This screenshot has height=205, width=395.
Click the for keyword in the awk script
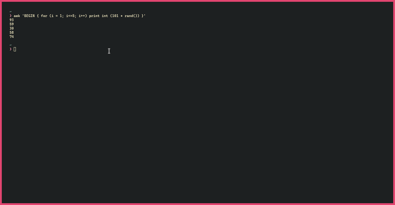click(44, 16)
